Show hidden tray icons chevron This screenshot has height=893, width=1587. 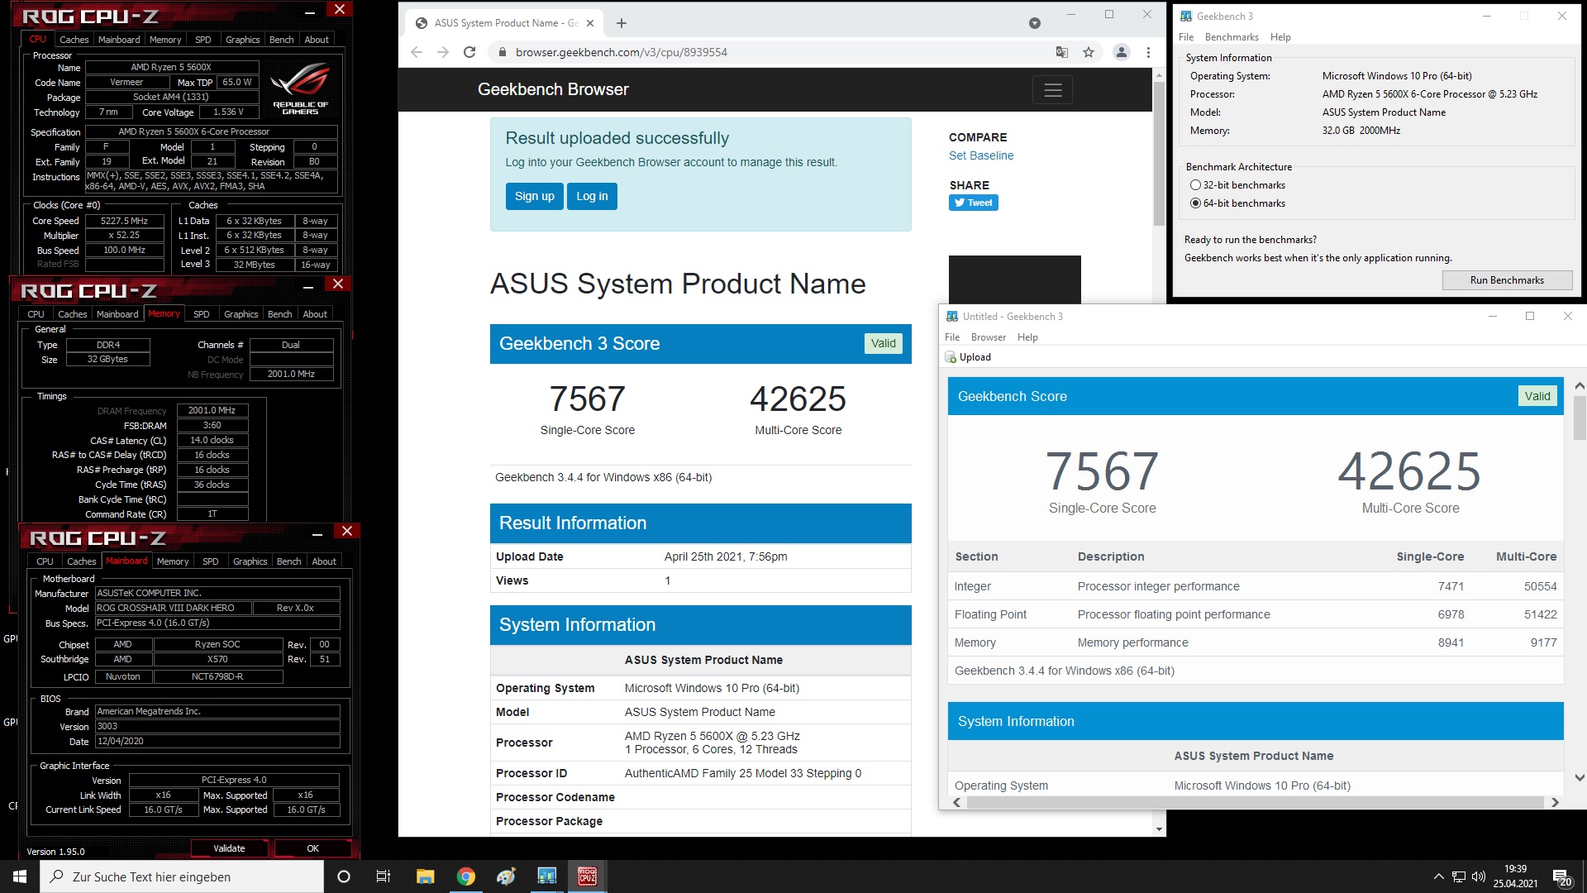pyautogui.click(x=1439, y=876)
